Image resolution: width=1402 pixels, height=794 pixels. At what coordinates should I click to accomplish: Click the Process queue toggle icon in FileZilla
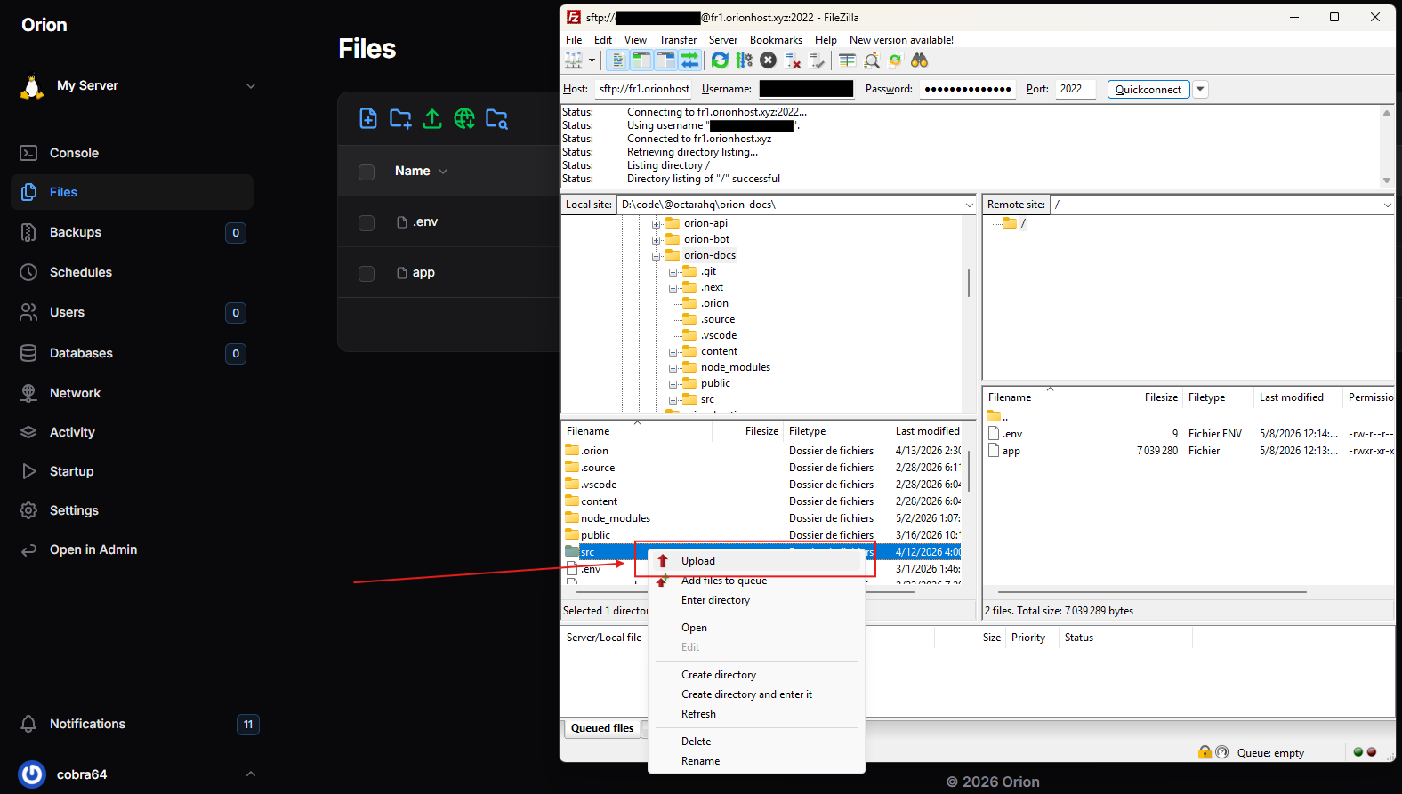coord(745,60)
